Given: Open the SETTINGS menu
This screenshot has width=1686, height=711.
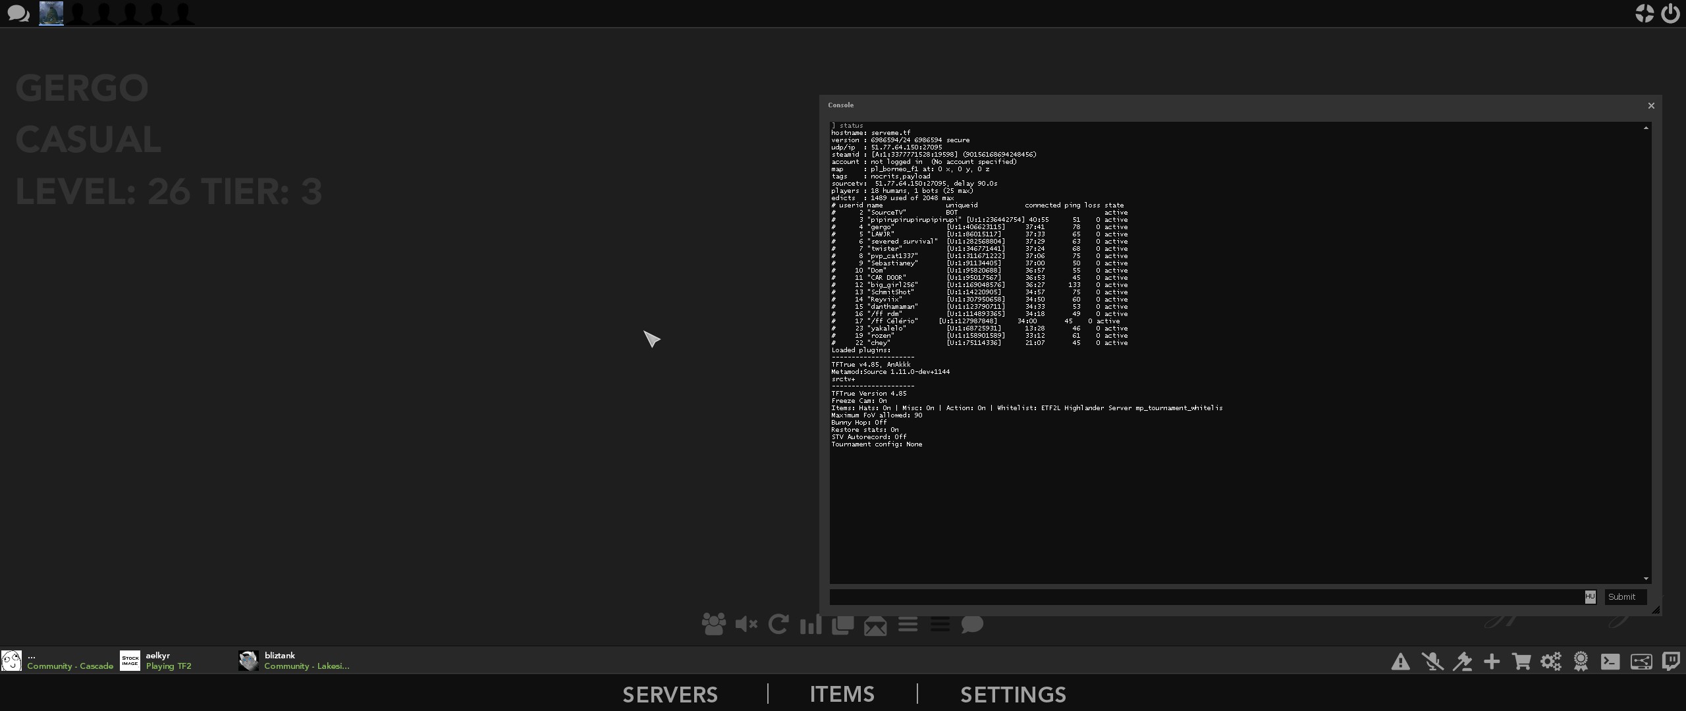Looking at the screenshot, I should (x=1013, y=695).
